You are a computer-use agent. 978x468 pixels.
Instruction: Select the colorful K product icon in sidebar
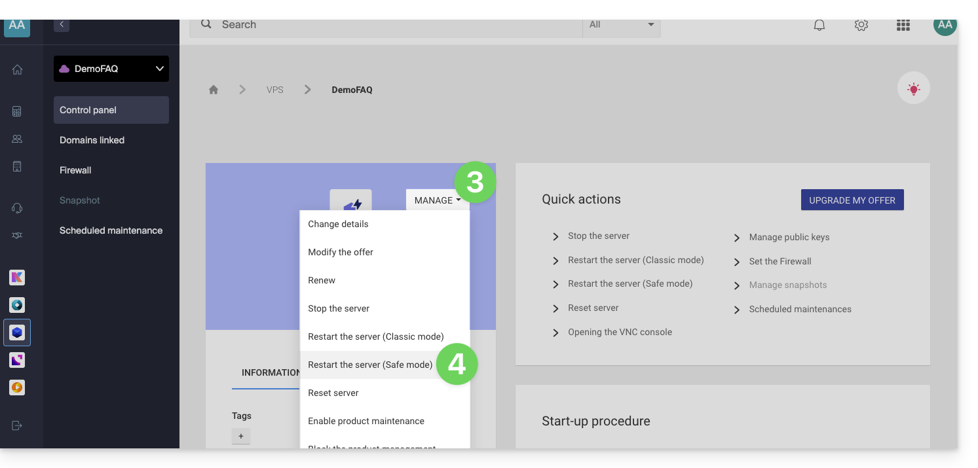click(x=16, y=277)
